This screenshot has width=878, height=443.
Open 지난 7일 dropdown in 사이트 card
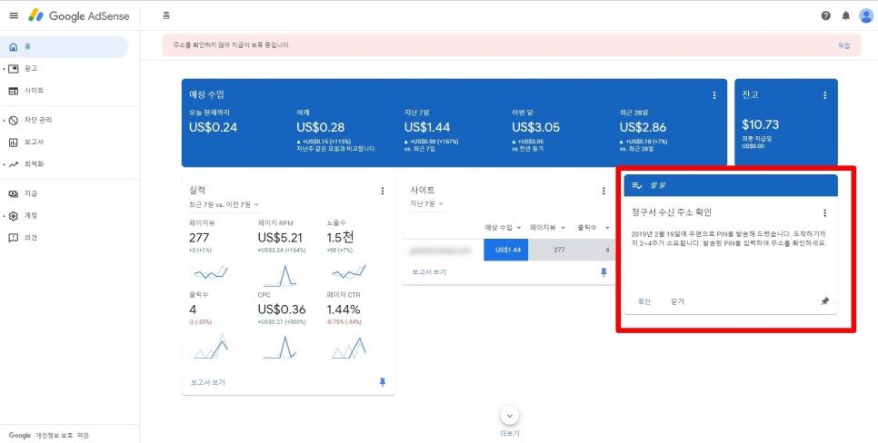tap(427, 204)
